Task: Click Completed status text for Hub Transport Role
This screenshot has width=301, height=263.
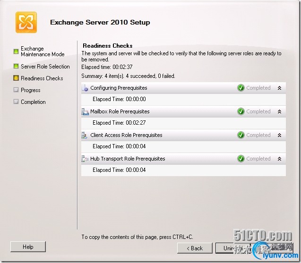Action: (x=258, y=159)
